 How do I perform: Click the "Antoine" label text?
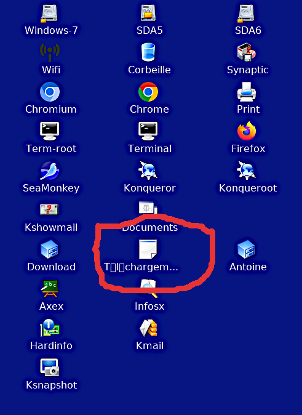(x=248, y=267)
